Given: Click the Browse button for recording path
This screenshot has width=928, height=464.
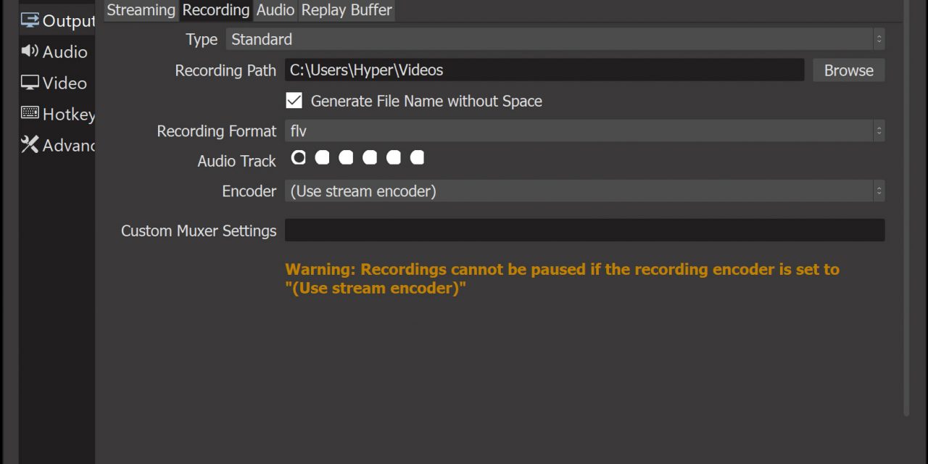Looking at the screenshot, I should [848, 70].
